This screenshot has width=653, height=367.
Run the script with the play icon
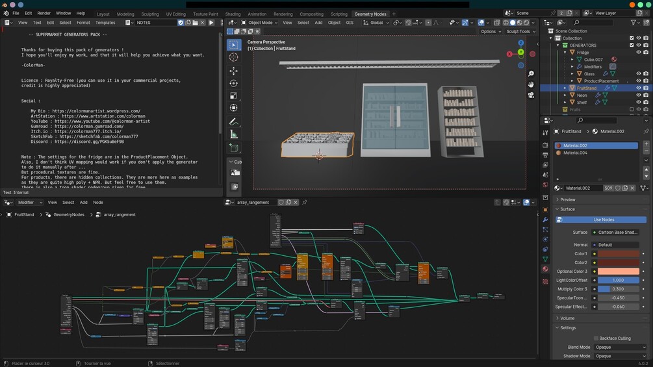coord(211,23)
